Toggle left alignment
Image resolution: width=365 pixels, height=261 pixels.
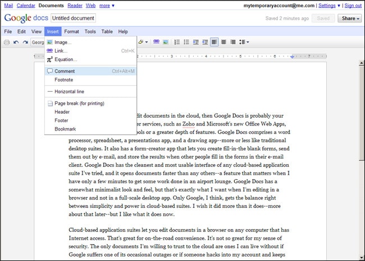click(214, 42)
